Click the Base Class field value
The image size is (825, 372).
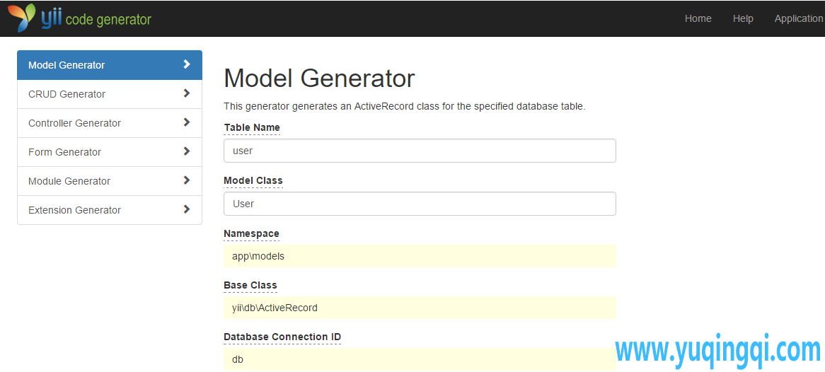click(420, 308)
